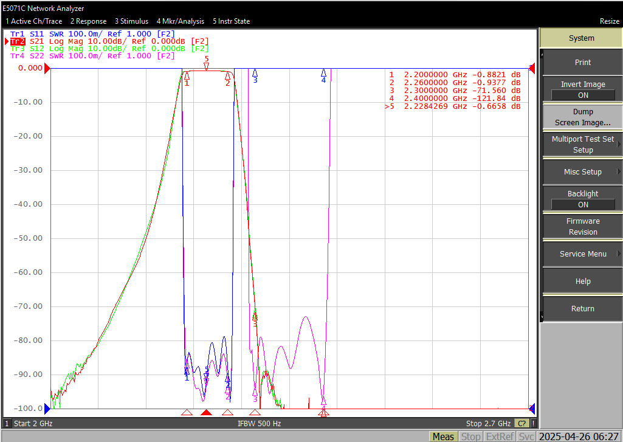The image size is (623, 442).
Task: Click the System softkey header
Action: (x=581, y=38)
